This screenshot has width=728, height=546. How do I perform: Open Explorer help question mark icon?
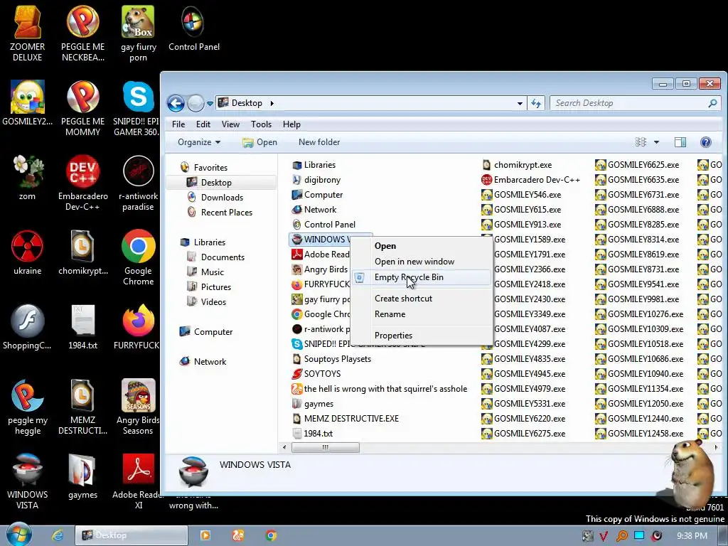click(706, 142)
